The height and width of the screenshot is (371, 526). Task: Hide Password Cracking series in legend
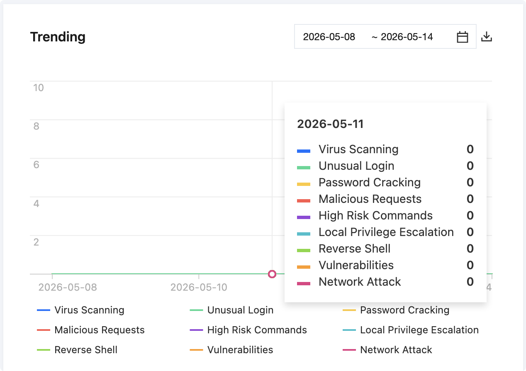pos(396,310)
